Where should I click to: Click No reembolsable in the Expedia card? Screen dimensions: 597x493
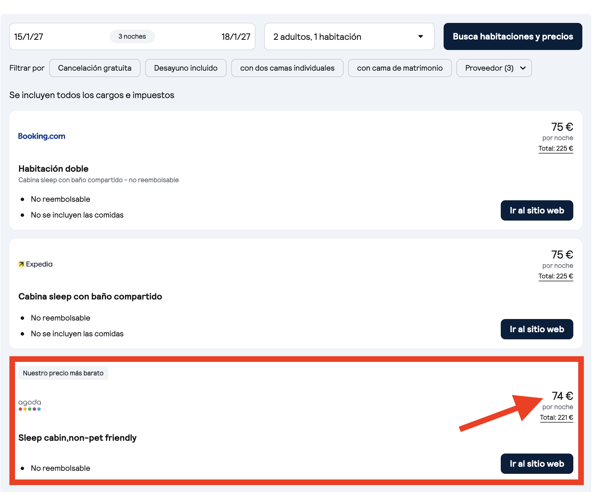point(61,318)
